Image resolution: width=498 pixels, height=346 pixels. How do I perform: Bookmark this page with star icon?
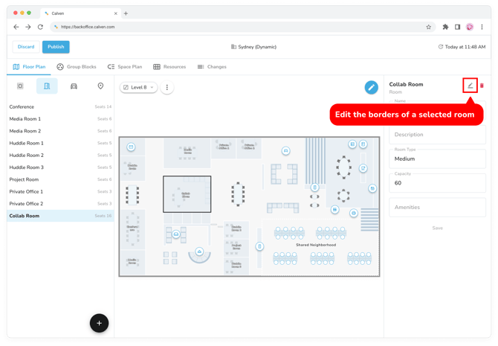point(428,27)
